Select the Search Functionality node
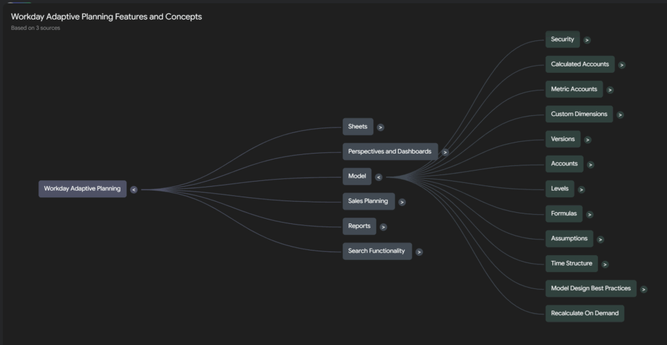The height and width of the screenshot is (345, 667). tap(377, 251)
